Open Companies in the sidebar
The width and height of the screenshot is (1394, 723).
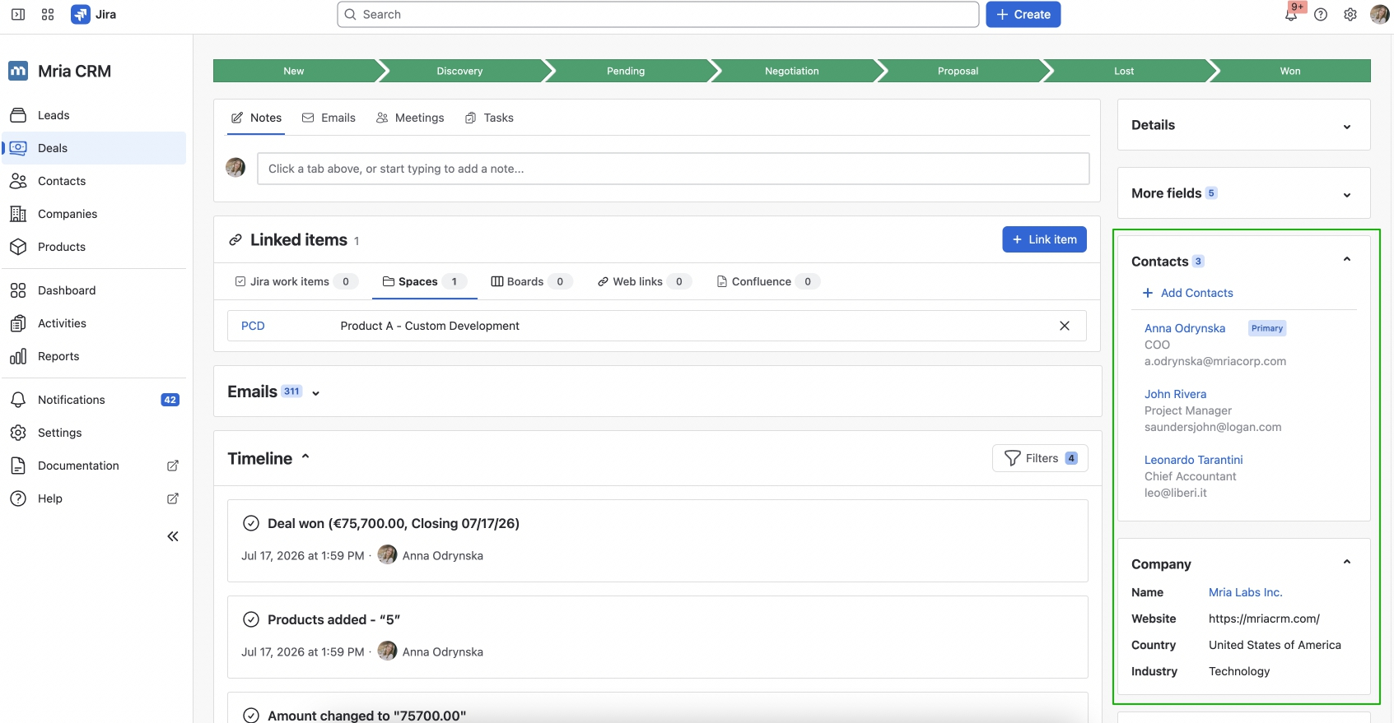94,214
